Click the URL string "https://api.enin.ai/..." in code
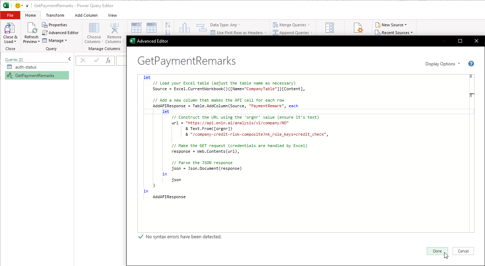 pyautogui.click(x=237, y=123)
